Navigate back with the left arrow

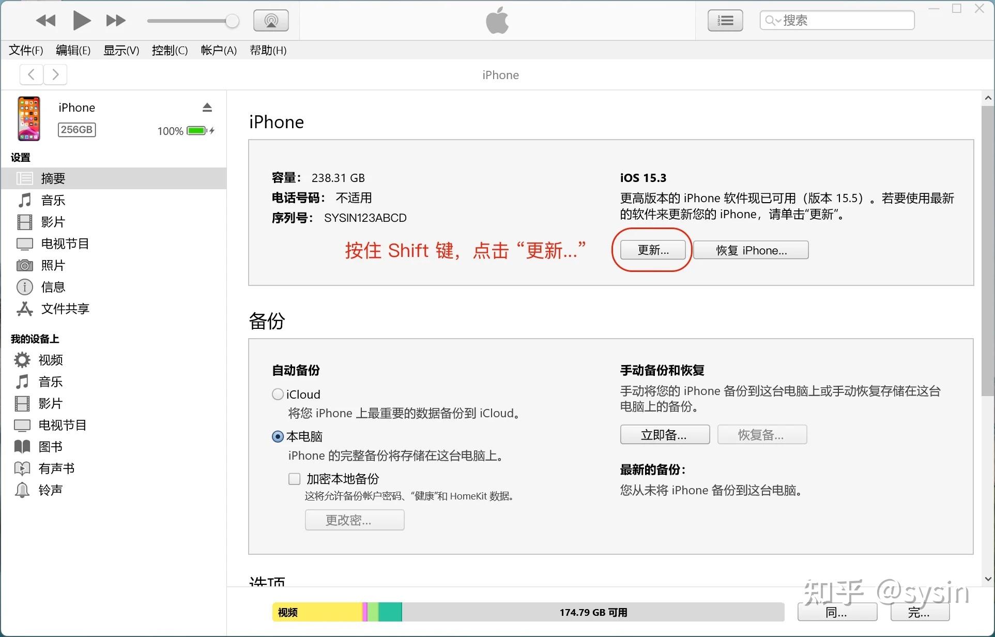(31, 74)
